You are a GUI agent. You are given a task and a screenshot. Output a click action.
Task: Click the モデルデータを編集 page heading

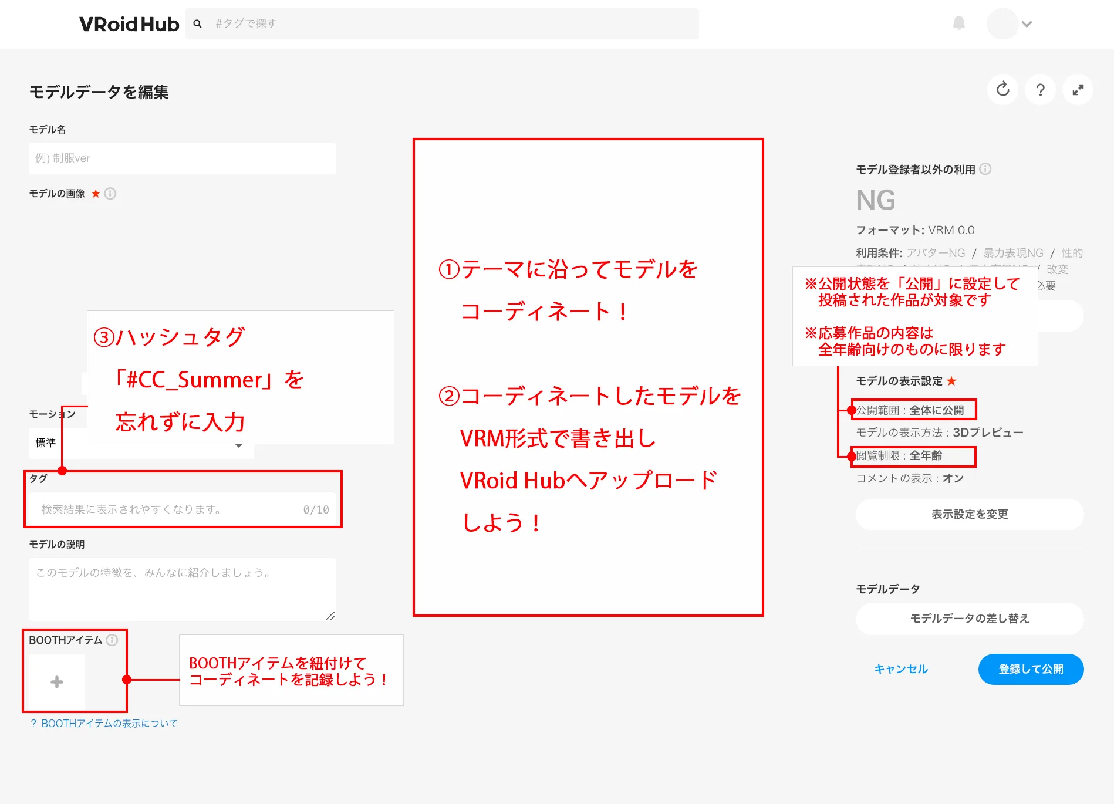tap(99, 92)
